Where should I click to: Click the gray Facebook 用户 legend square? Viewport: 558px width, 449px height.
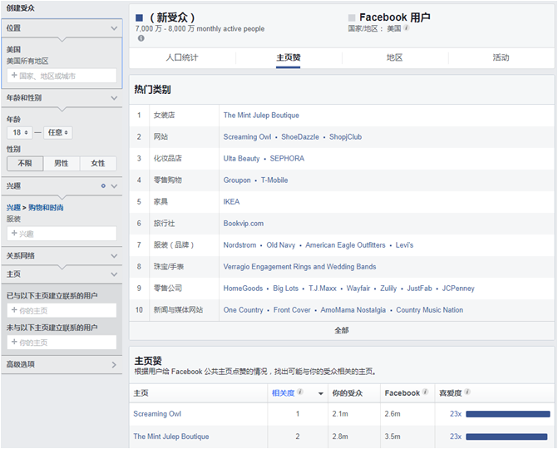(352, 17)
